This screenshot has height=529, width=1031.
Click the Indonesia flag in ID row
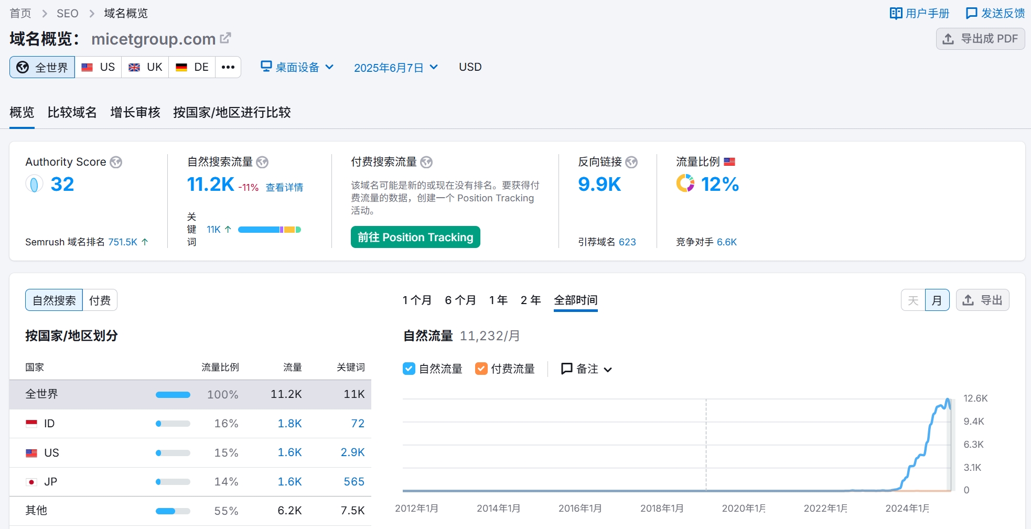point(31,423)
